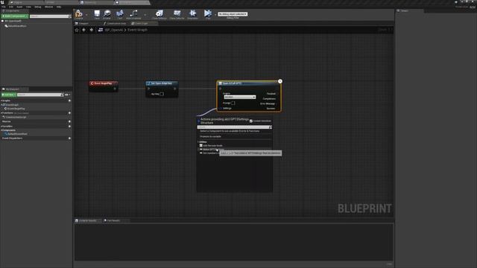Click the Browse magnifier toolbar icon
This screenshot has height=268, width=477.
107,13
